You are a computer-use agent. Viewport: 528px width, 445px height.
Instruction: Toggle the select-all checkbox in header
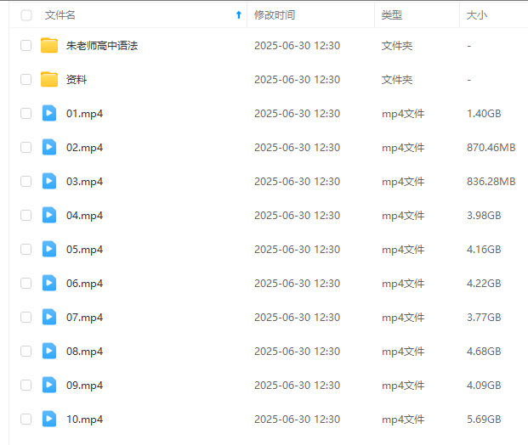pyautogui.click(x=26, y=15)
